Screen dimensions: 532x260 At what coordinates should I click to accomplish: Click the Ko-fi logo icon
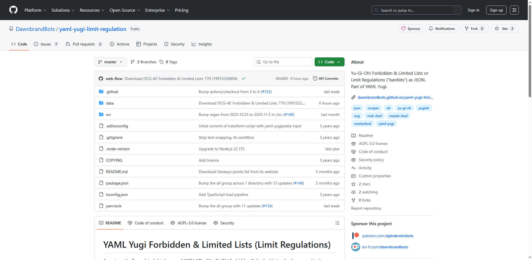[356, 247]
